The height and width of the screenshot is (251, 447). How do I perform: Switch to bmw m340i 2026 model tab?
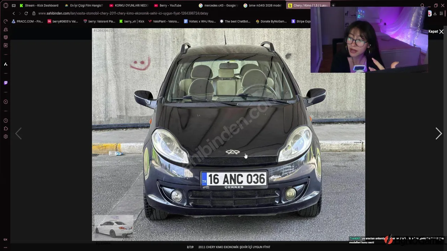point(263,6)
